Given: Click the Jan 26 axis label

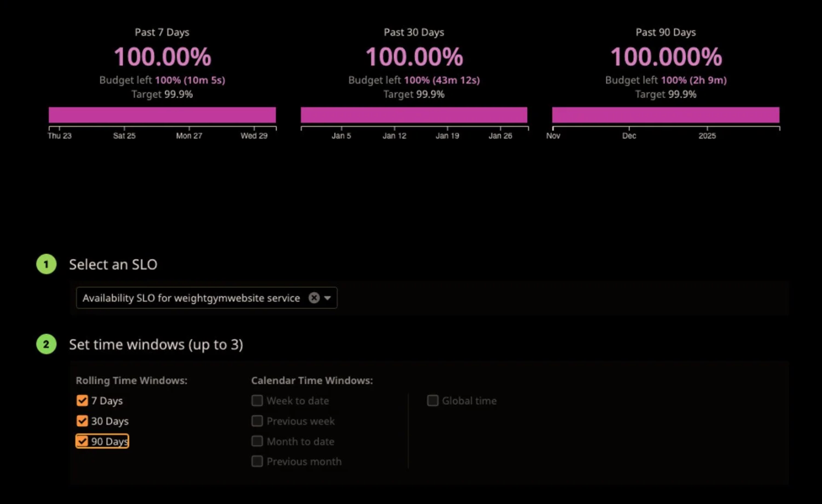Looking at the screenshot, I should (x=501, y=136).
